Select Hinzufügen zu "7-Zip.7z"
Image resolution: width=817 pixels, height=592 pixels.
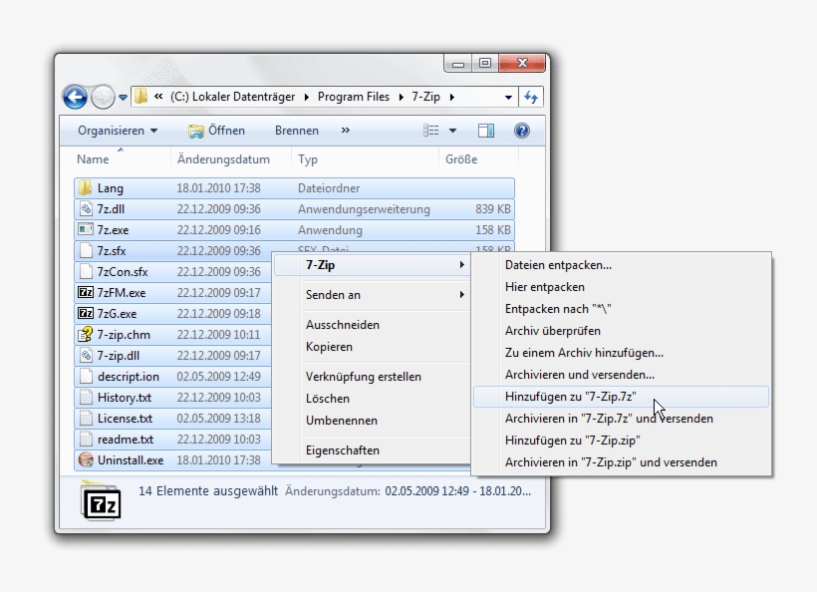(621, 397)
